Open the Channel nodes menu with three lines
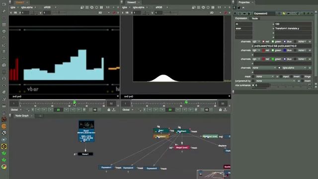The height and width of the screenshot is (179, 318). pos(4,24)
